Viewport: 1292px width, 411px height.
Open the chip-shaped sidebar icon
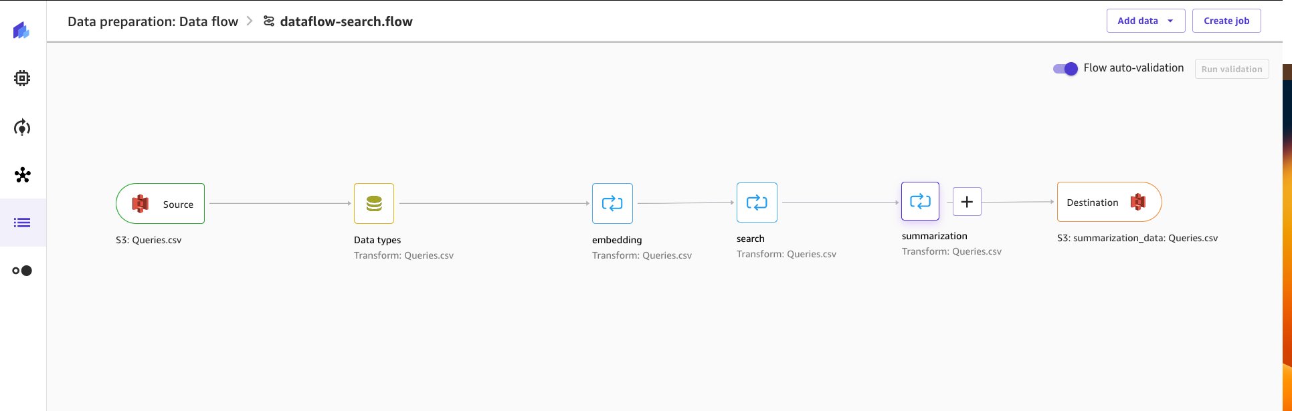tap(22, 78)
